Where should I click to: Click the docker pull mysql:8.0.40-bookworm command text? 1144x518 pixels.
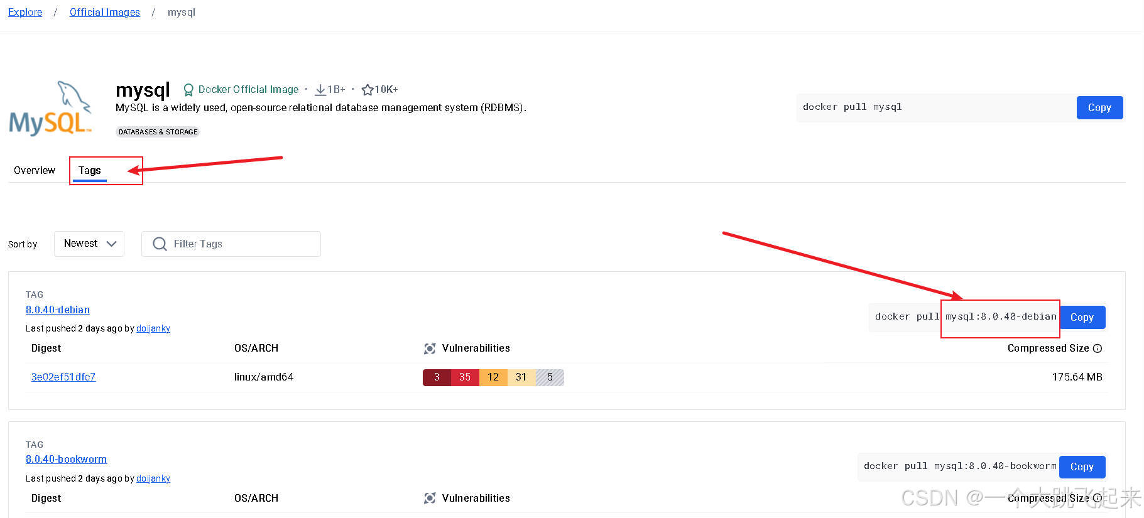[x=960, y=466]
